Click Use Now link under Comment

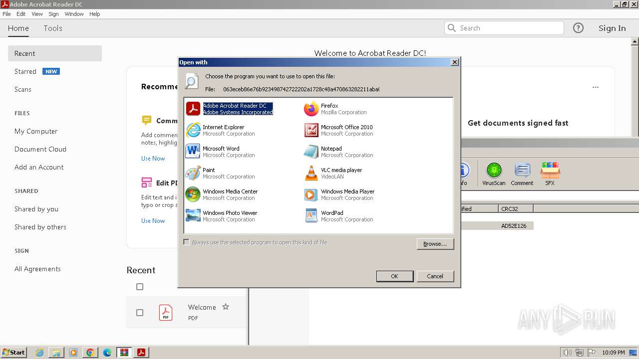coord(153,159)
